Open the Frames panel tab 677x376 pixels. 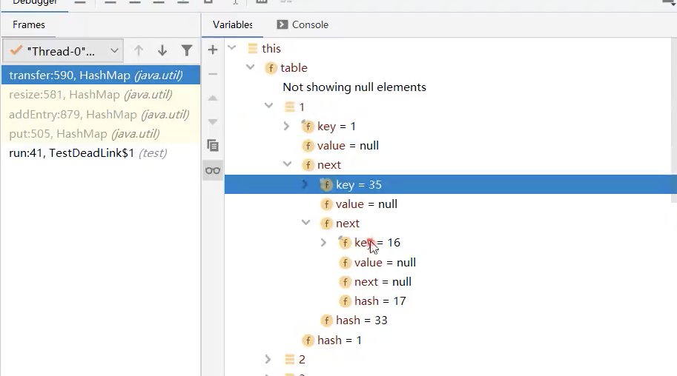[x=28, y=24]
